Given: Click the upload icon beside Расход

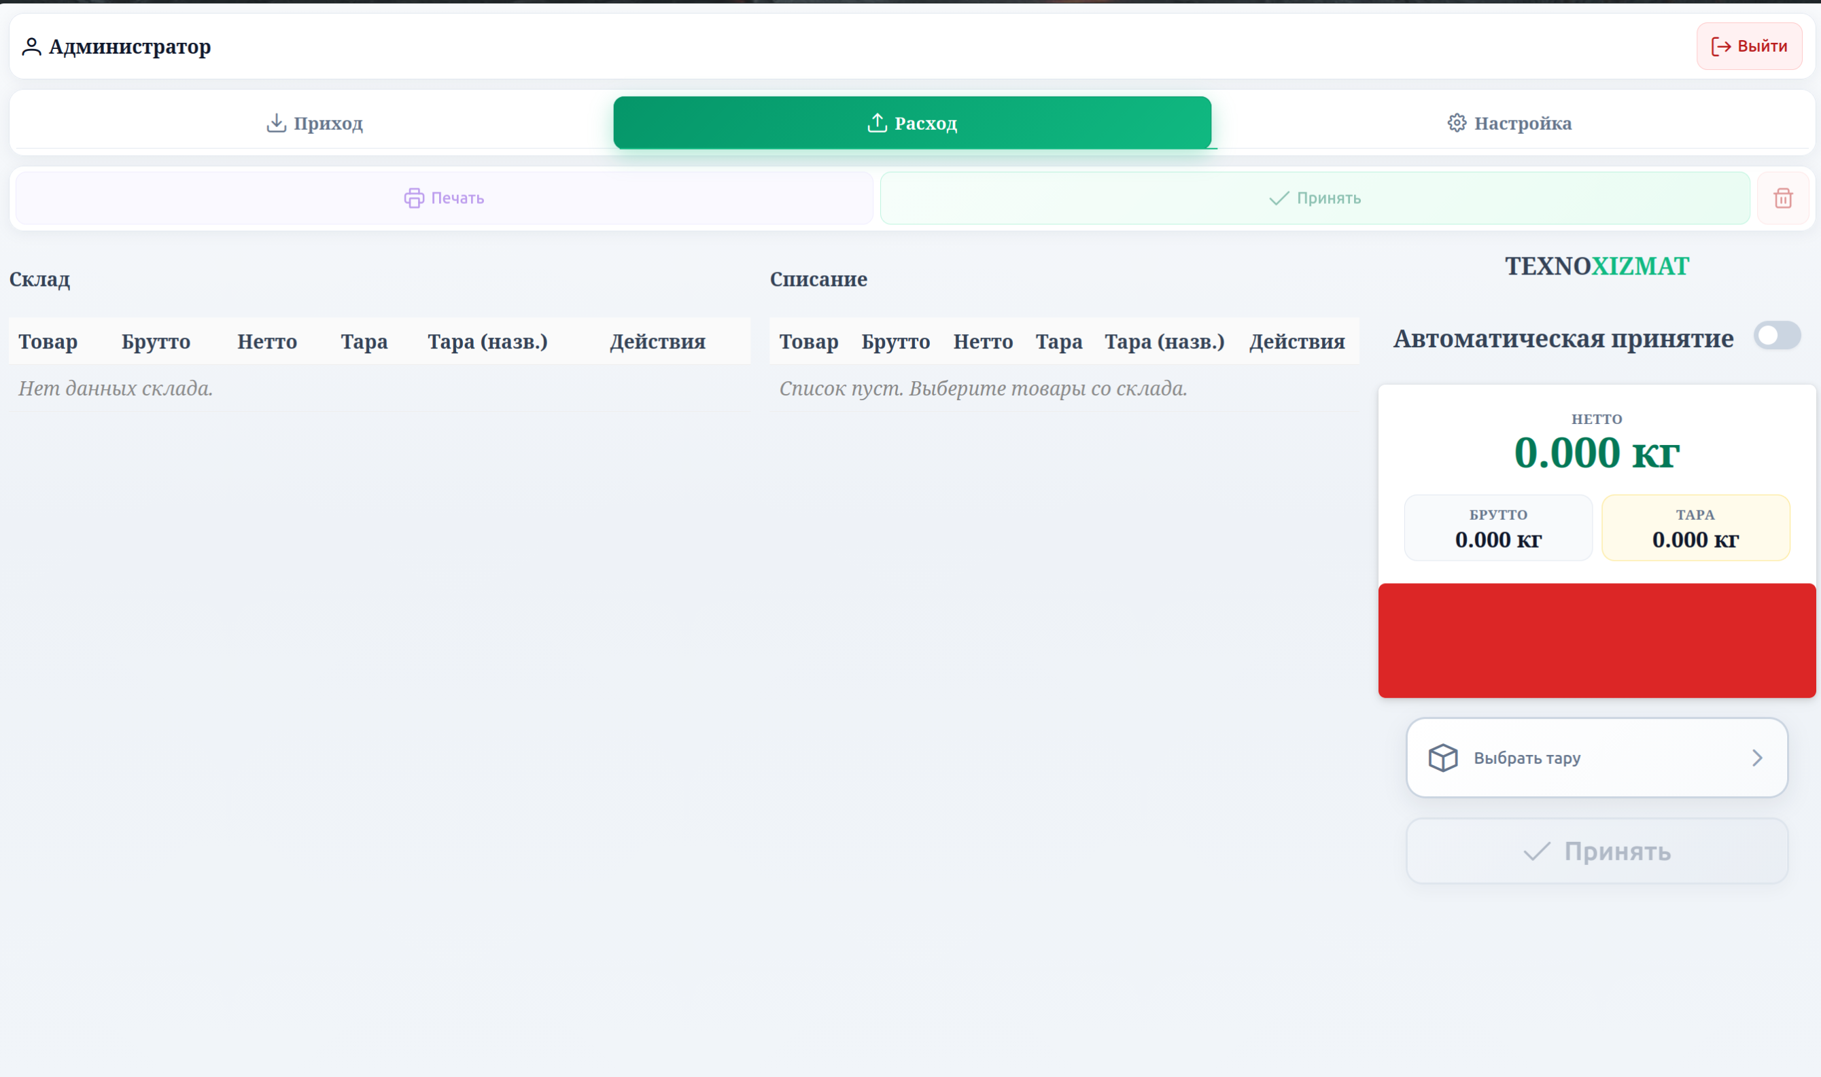Looking at the screenshot, I should [877, 123].
